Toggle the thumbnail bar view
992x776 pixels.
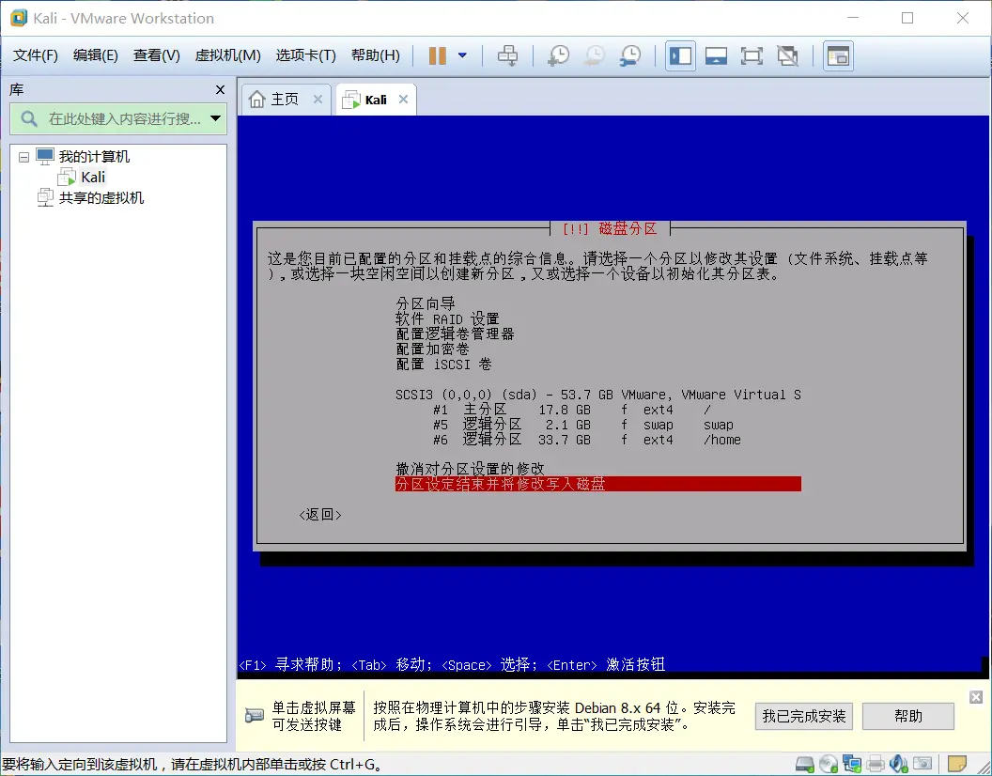point(716,55)
